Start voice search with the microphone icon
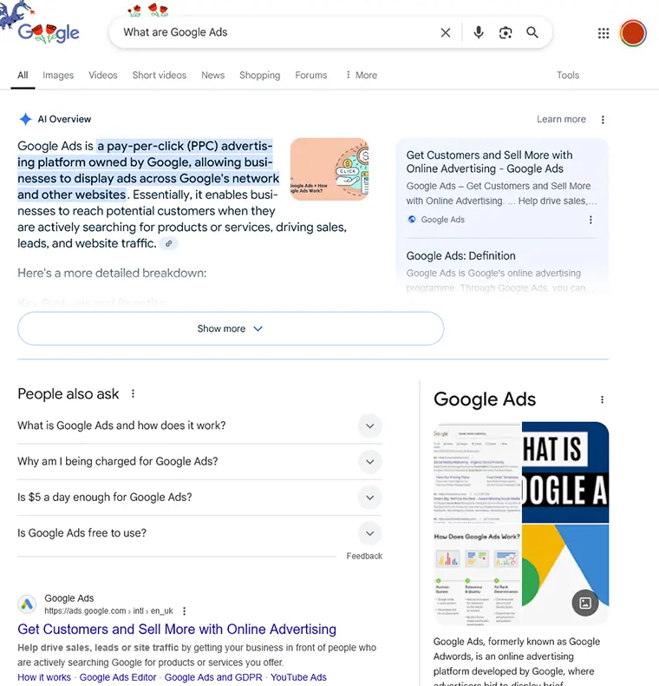Image resolution: width=659 pixels, height=686 pixels. click(x=479, y=32)
